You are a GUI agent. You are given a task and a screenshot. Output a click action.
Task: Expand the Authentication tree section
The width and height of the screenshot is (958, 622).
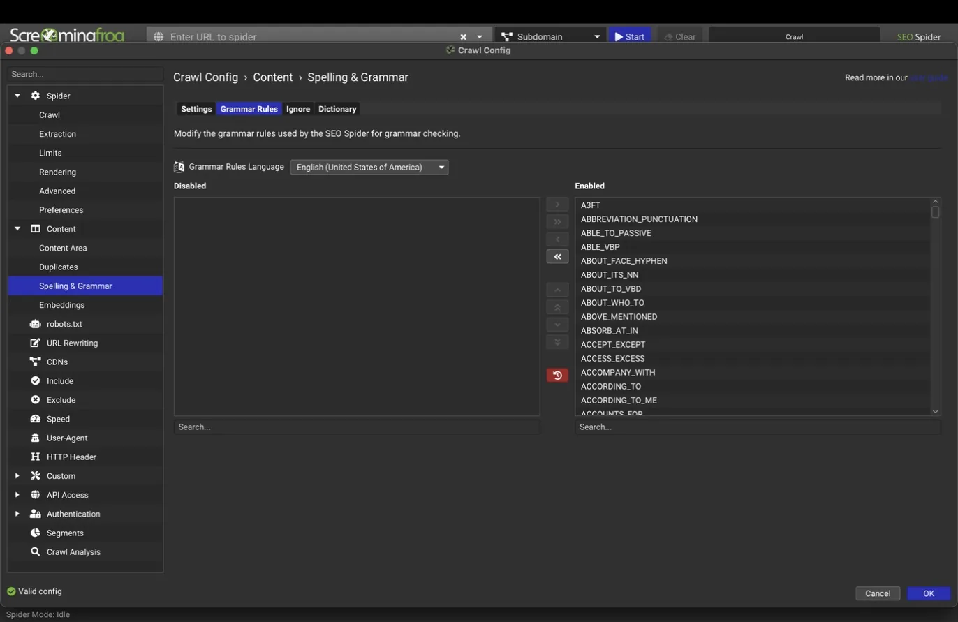(x=17, y=514)
